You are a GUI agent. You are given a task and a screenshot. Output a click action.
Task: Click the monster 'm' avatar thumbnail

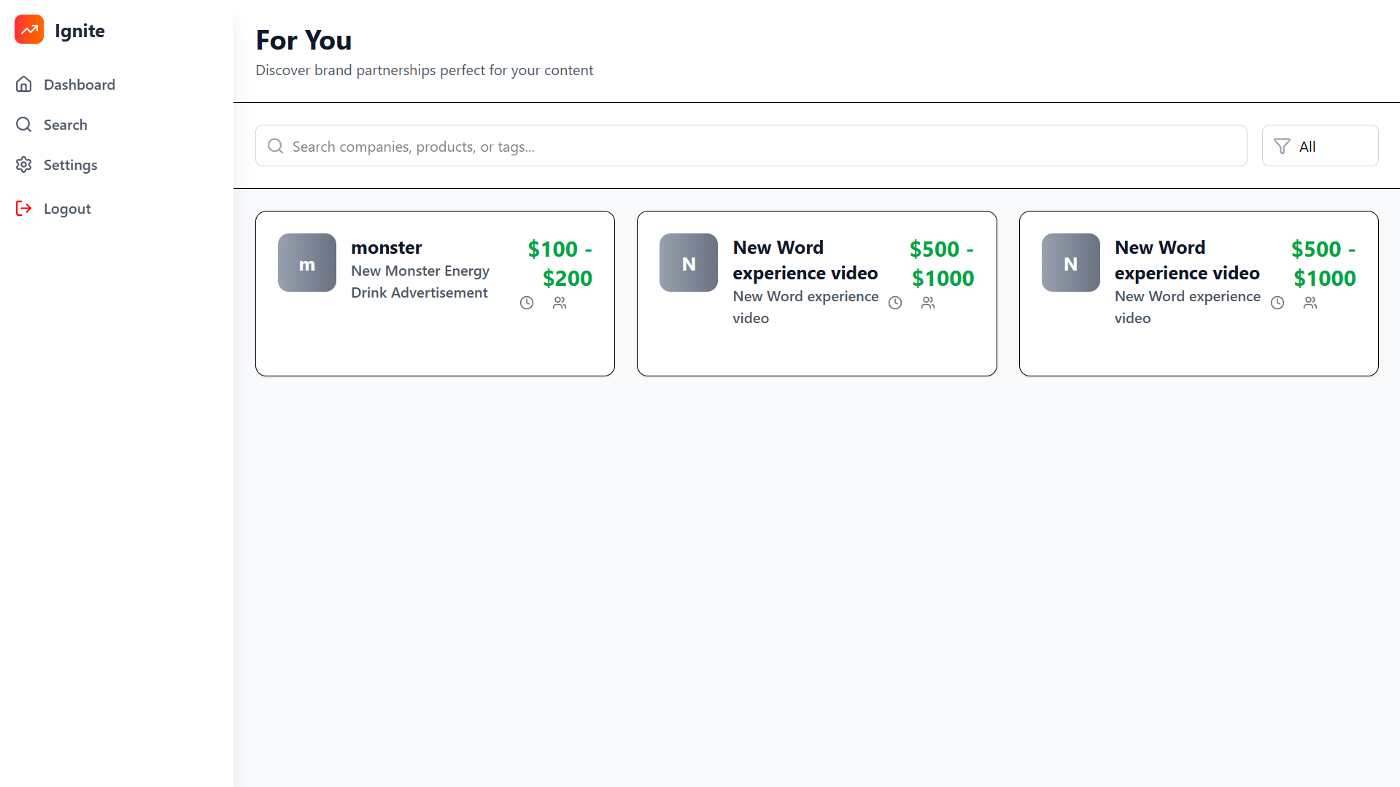click(x=307, y=263)
